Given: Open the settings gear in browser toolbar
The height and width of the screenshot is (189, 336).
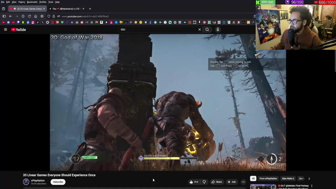Looking at the screenshot, I should [42, 16].
